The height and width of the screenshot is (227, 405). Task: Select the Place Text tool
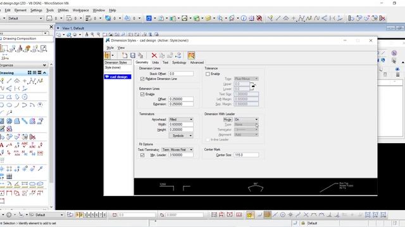2,145
